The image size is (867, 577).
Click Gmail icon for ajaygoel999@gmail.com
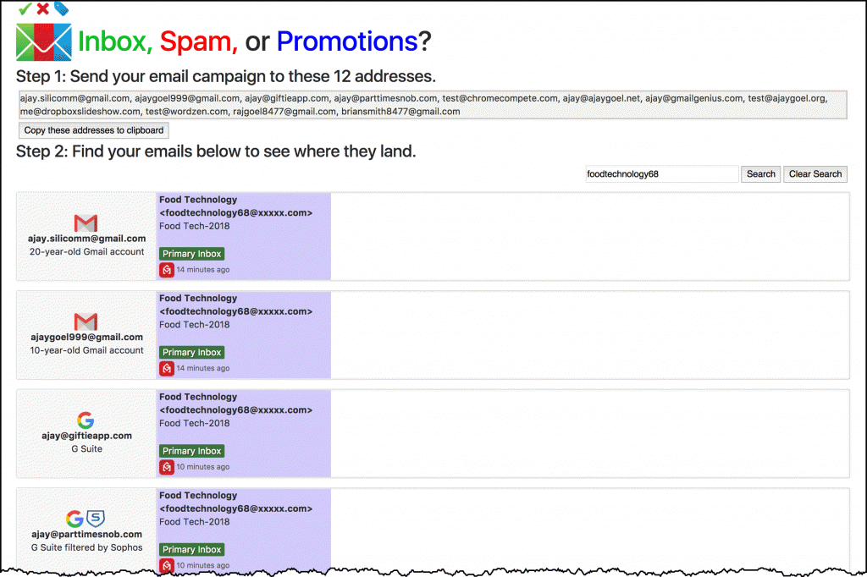(86, 321)
